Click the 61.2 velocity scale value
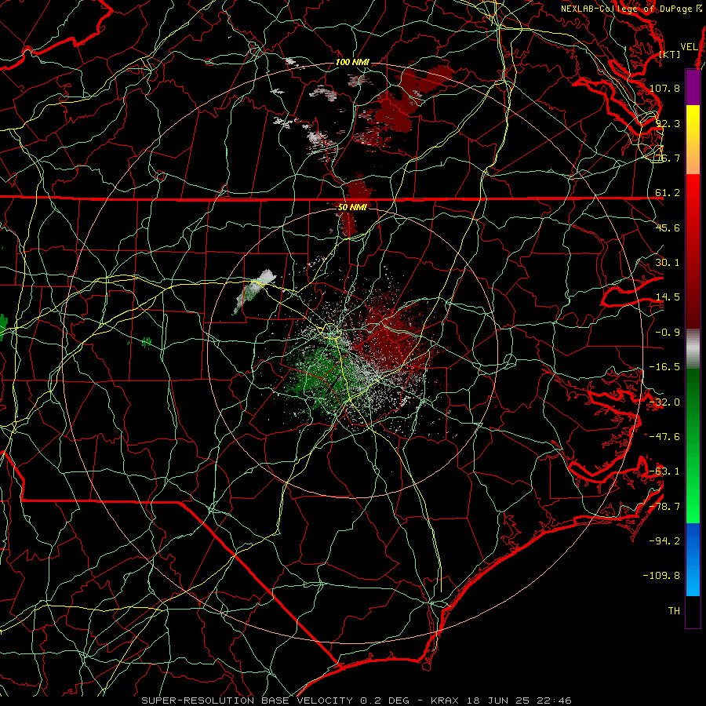Image resolution: width=706 pixels, height=706 pixels. click(x=668, y=193)
